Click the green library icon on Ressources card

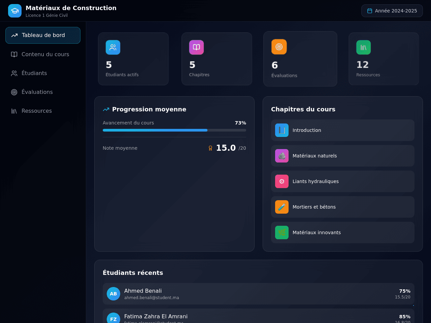click(x=364, y=47)
